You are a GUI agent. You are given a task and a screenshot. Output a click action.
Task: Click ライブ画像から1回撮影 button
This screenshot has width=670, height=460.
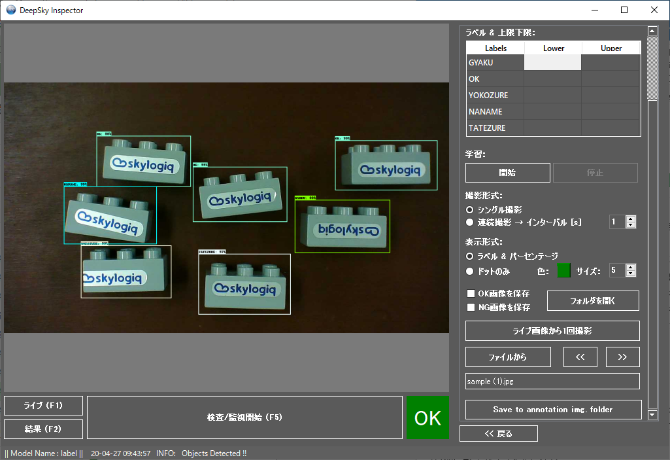552,331
